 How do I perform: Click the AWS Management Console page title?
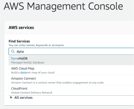point(63,6)
